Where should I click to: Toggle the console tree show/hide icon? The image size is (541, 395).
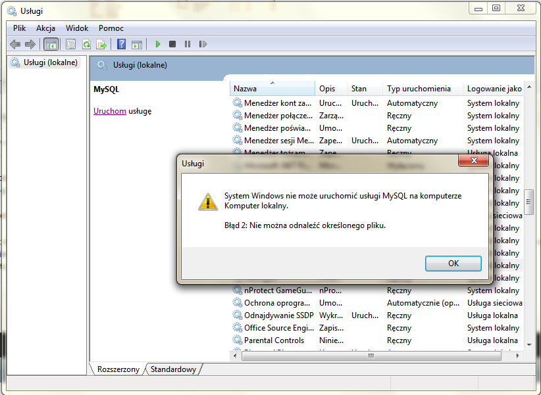click(51, 44)
